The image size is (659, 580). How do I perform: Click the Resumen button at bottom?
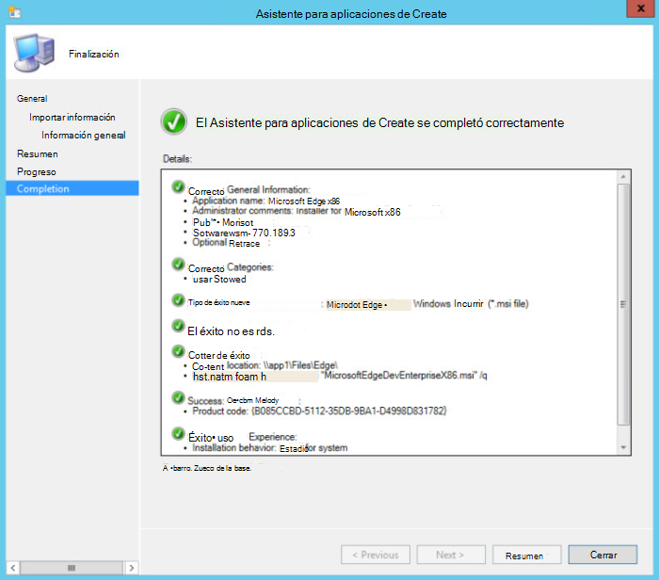(x=526, y=555)
